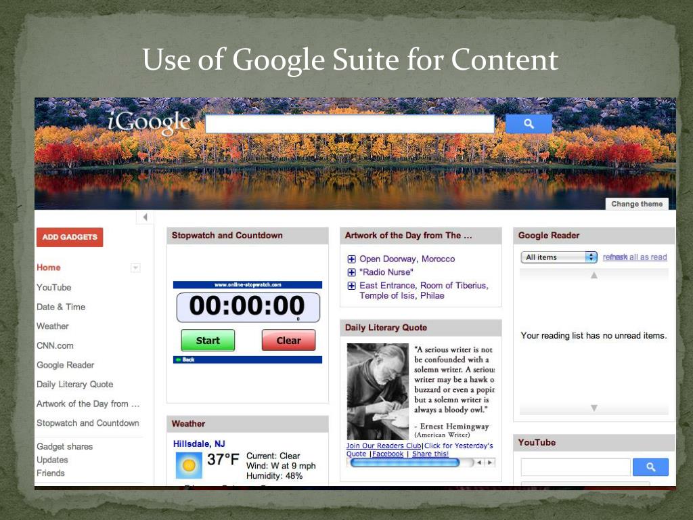Click the Google Reader scroll up arrow
This screenshot has height=520, width=693.
594,275
